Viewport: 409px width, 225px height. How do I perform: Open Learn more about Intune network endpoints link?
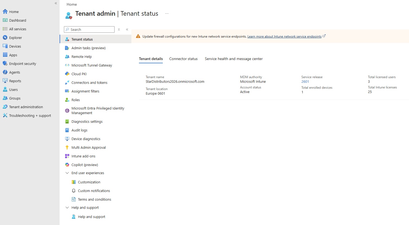[284, 37]
